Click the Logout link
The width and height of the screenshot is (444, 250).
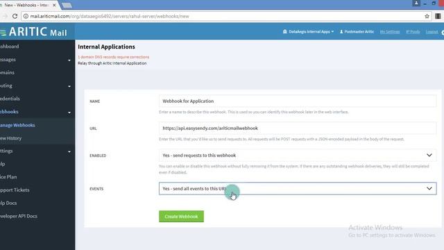click(x=432, y=31)
